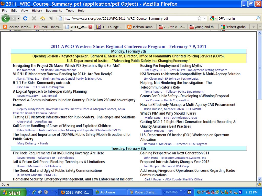Switch to the Gmail - Inbox tab
This screenshot has height=196, width=262.
point(48,27)
